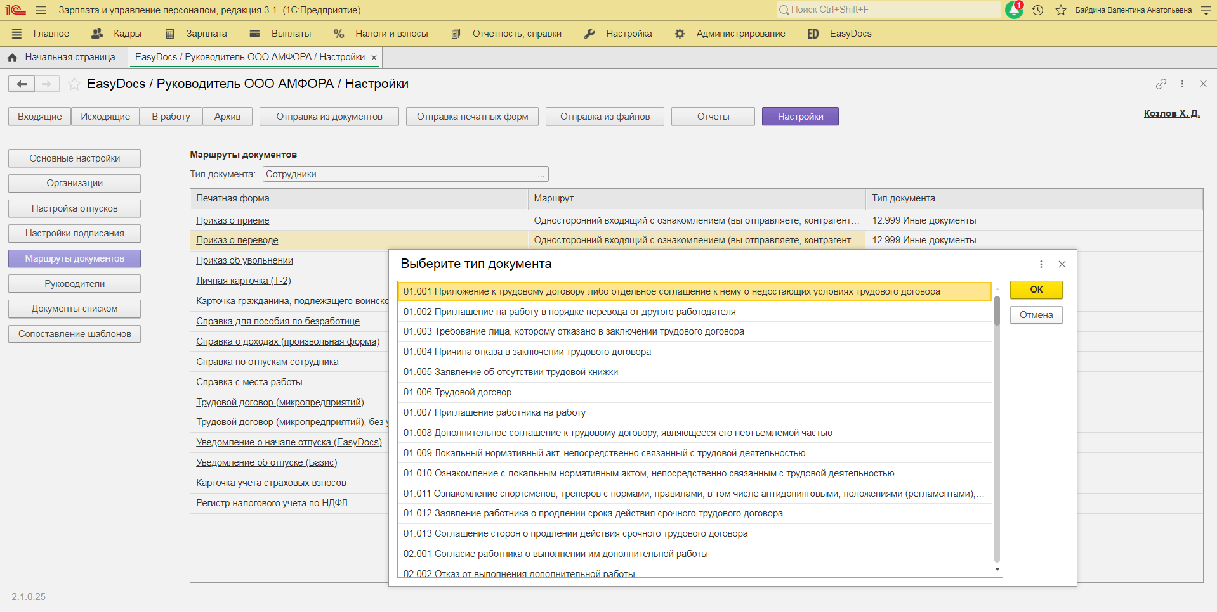Open the Настройки подписания section
Screen dimensions: 1217x612
pyautogui.click(x=74, y=233)
